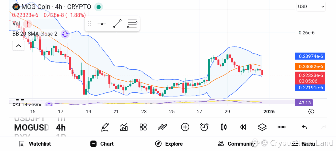The height and width of the screenshot is (151, 336).
Task: Select the horizontal line drawing tool
Action: click(102, 24)
